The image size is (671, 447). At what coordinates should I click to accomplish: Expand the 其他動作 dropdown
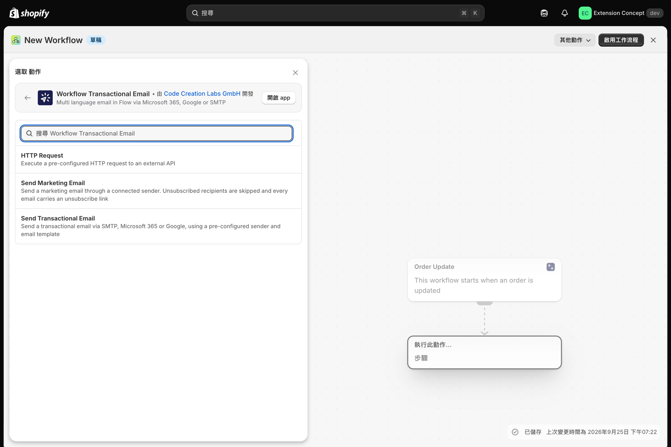[x=575, y=40]
